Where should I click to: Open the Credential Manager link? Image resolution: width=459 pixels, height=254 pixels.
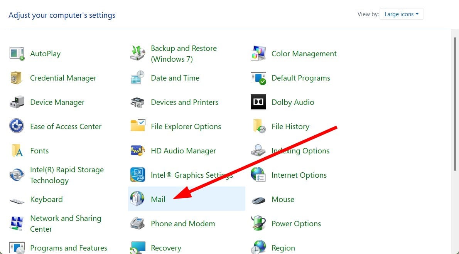[63, 78]
